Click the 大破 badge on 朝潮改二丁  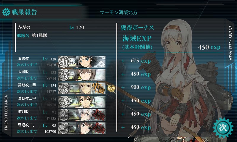click(x=99, y=128)
